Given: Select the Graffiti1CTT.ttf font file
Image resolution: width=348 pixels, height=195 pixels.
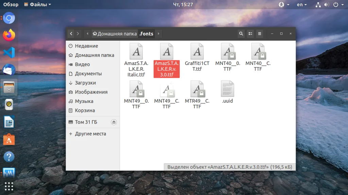Looking at the screenshot, I should (x=197, y=57).
